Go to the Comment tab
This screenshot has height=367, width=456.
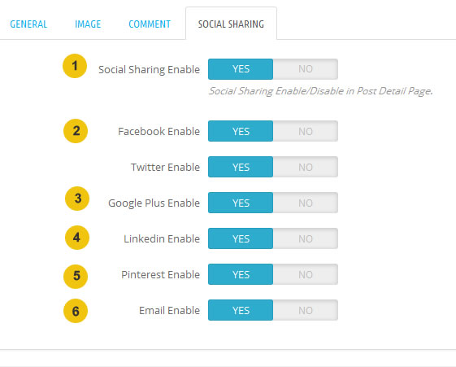click(x=150, y=24)
